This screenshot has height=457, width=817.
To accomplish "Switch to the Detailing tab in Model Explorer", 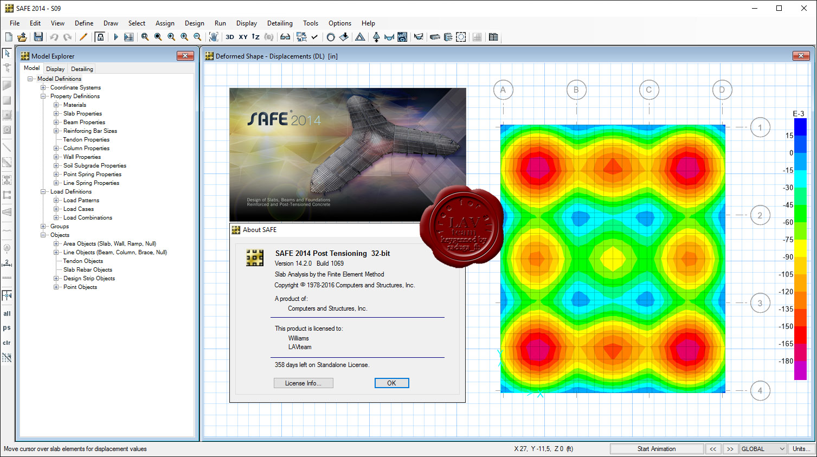I will click(82, 69).
